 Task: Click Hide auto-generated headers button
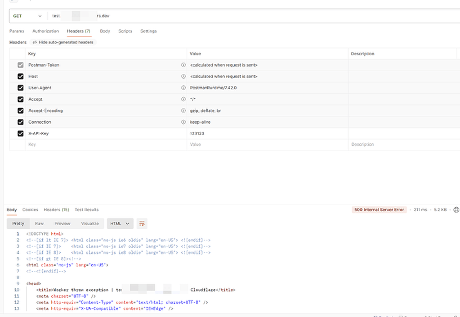coord(63,42)
